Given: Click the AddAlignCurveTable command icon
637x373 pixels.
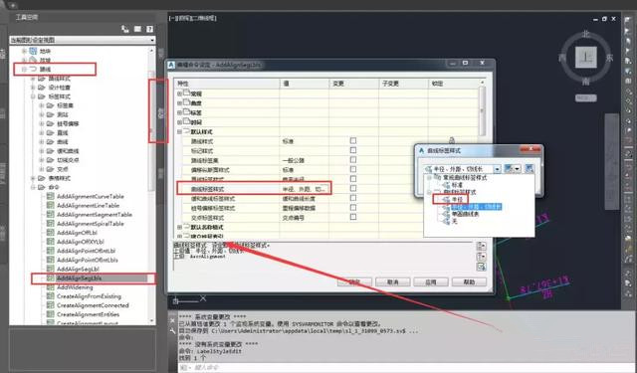Looking at the screenshot, I should pos(51,196).
